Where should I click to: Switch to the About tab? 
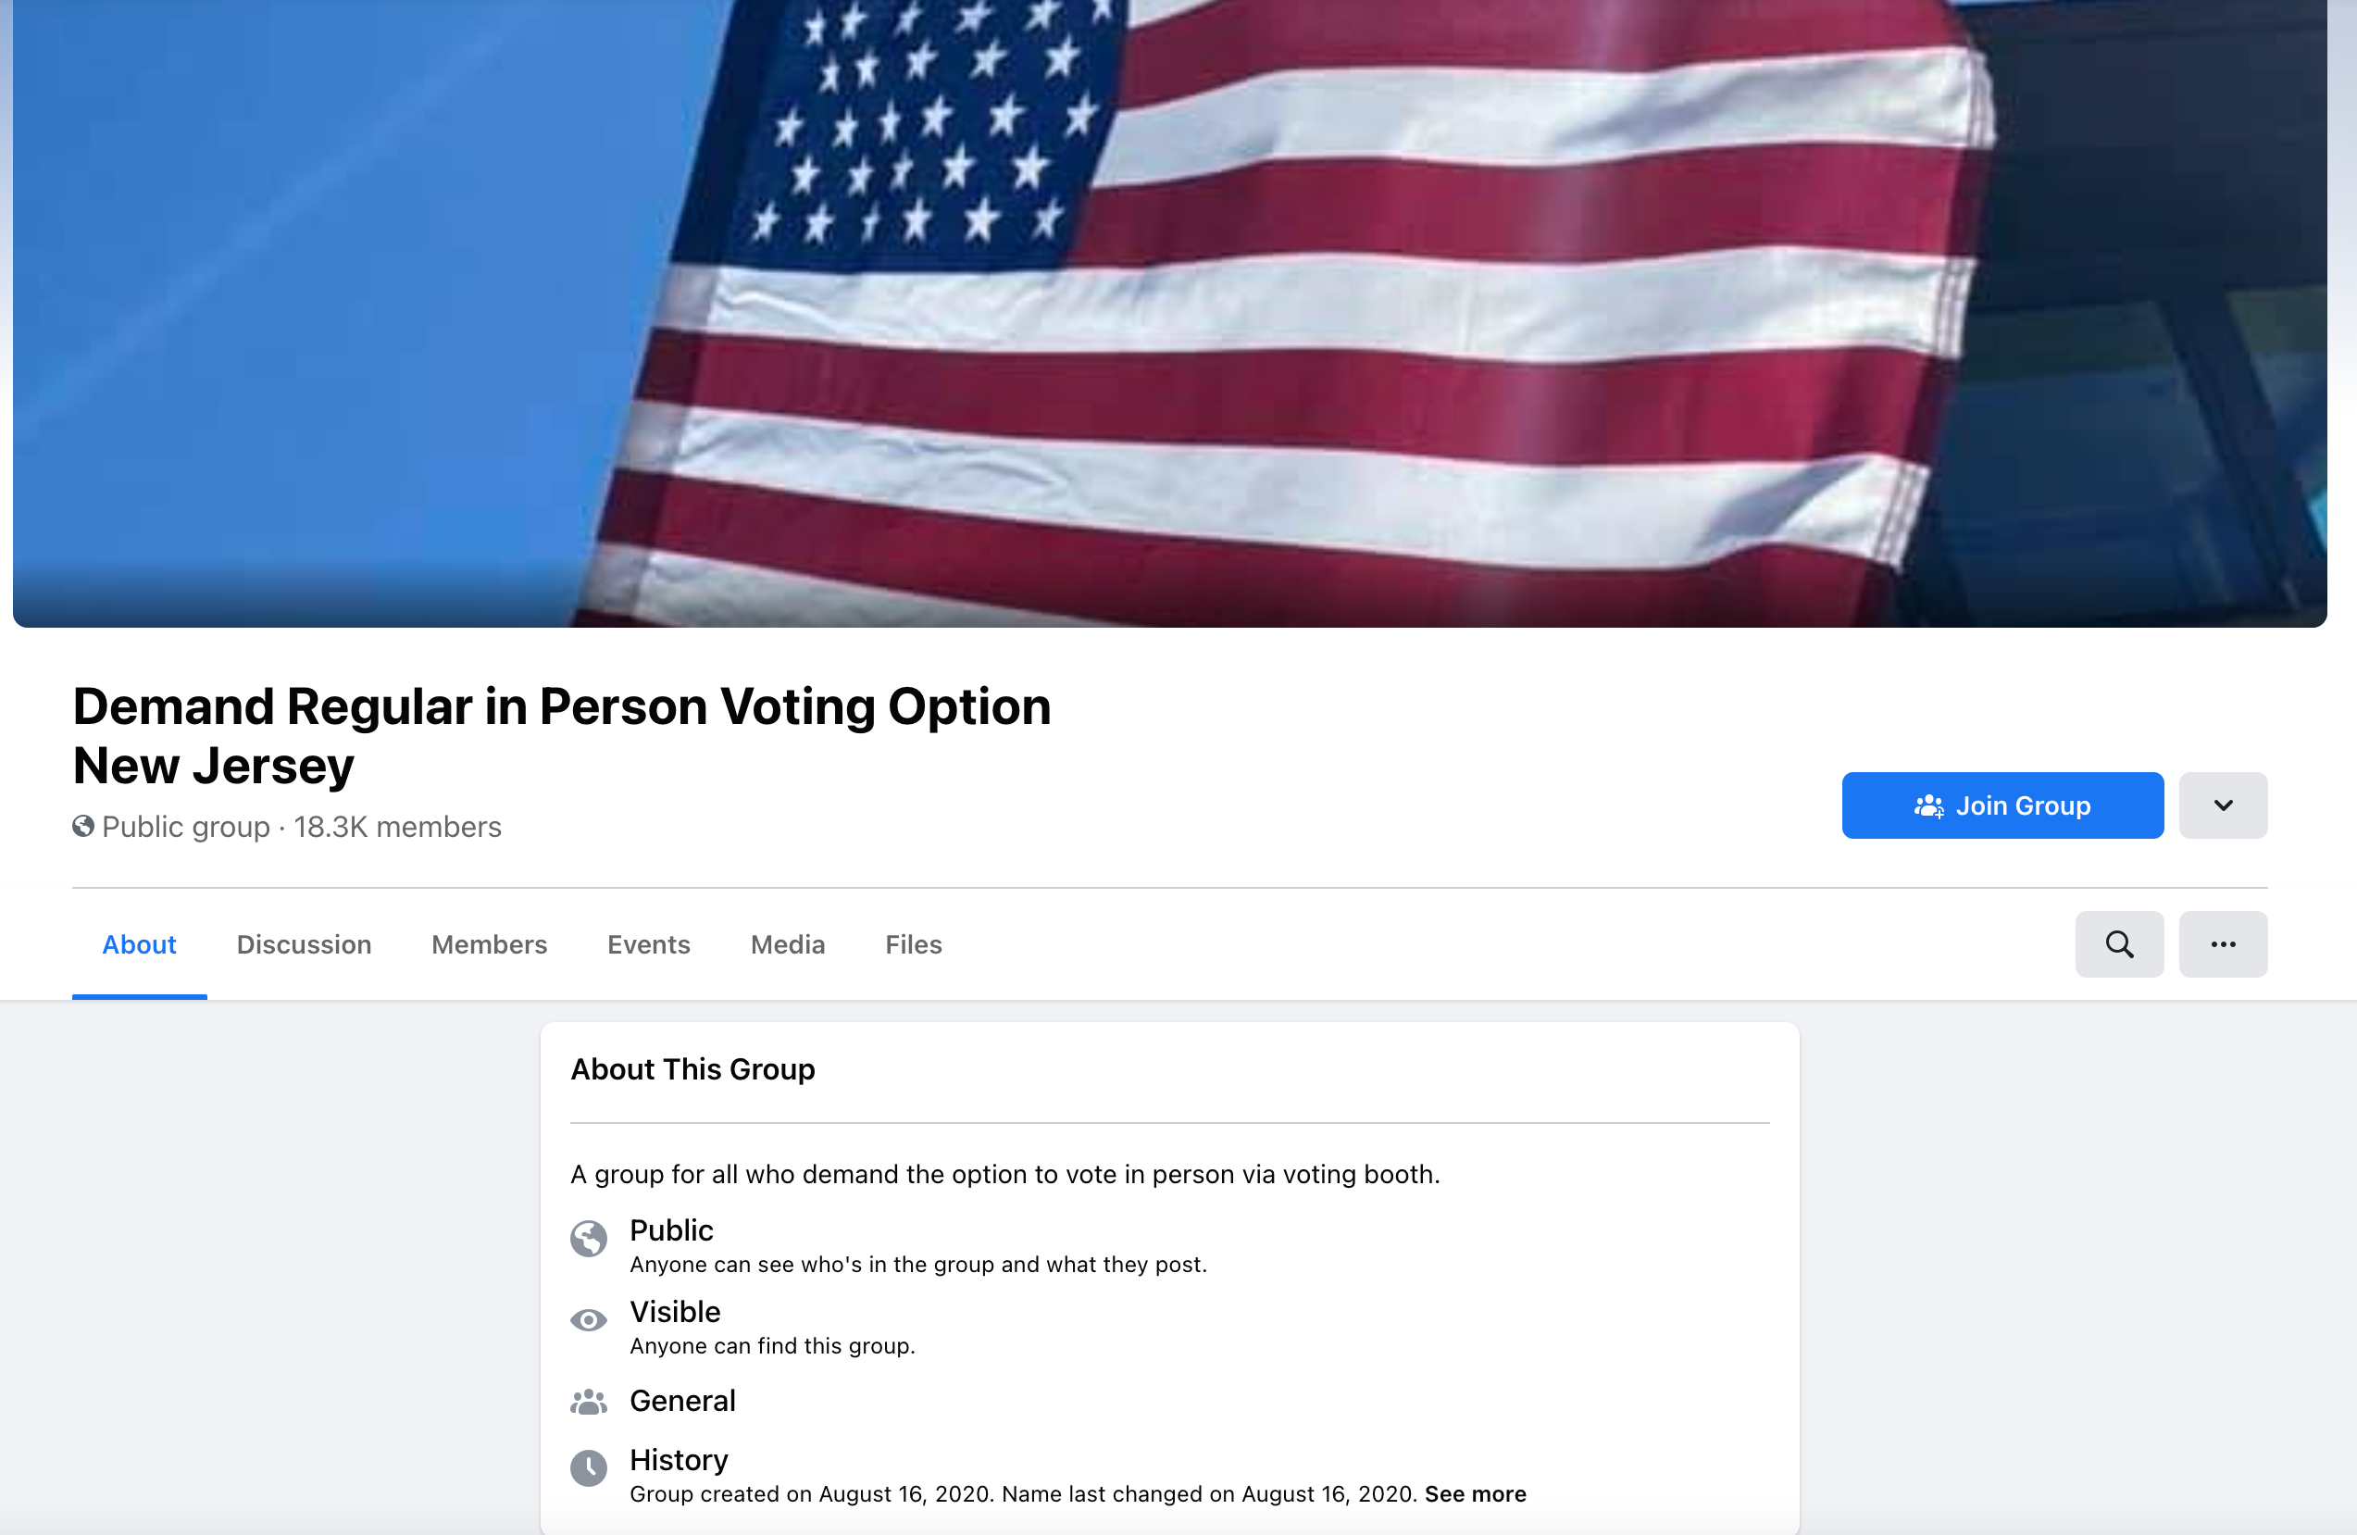pos(139,943)
